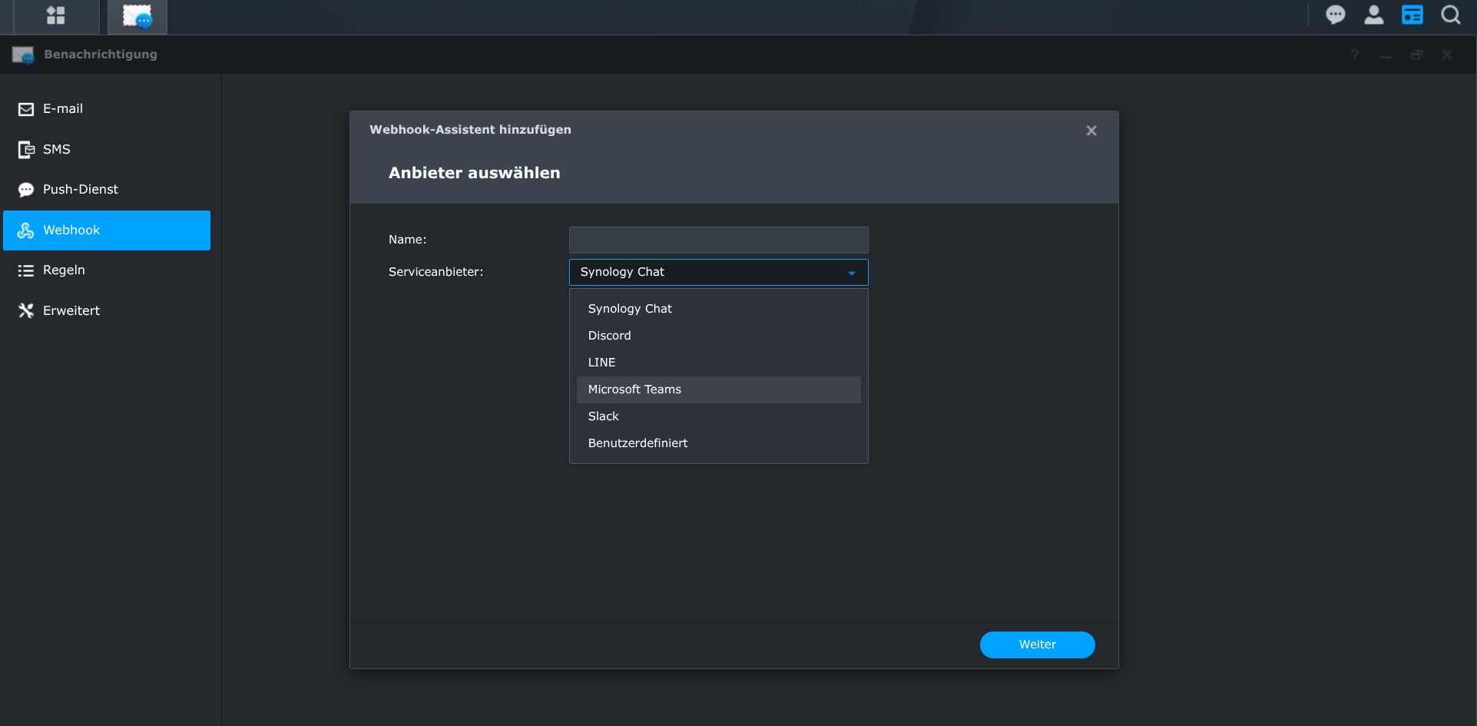
Task: Close the Webhook-Assistent dialog
Action: click(x=1091, y=131)
